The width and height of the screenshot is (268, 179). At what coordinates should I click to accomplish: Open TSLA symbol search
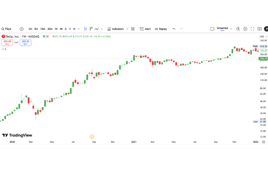pyautogui.click(x=6, y=29)
